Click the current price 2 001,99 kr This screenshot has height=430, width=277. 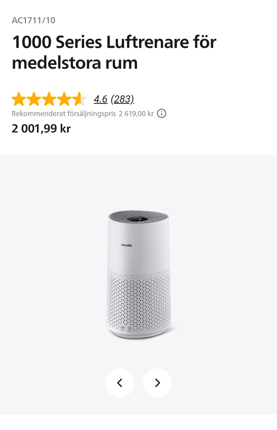(41, 128)
